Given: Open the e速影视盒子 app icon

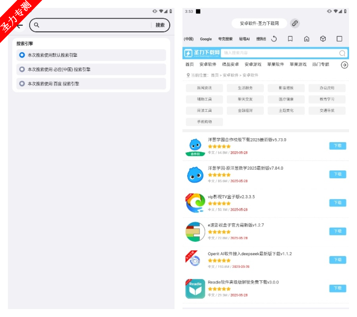Looking at the screenshot, I should click(195, 232).
